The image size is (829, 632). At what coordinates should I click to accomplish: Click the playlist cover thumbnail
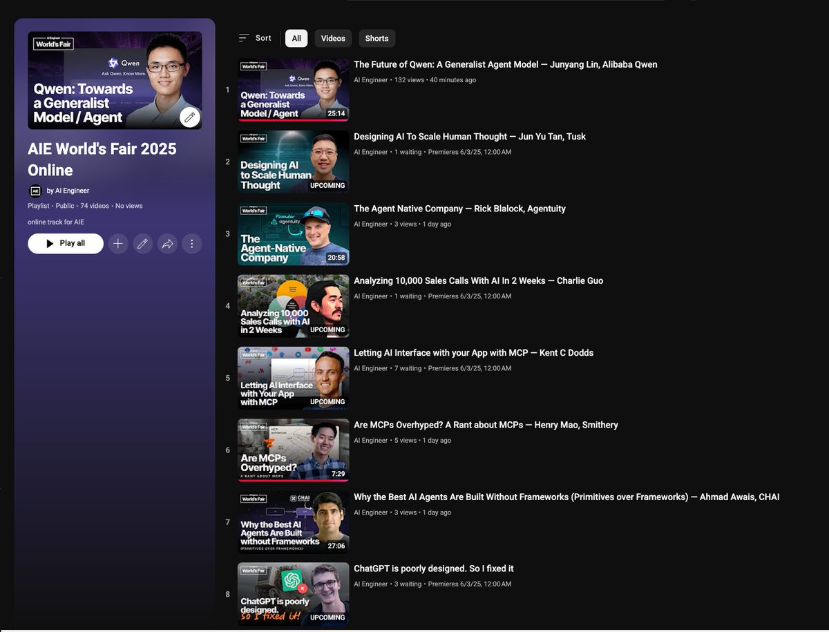[x=115, y=80]
